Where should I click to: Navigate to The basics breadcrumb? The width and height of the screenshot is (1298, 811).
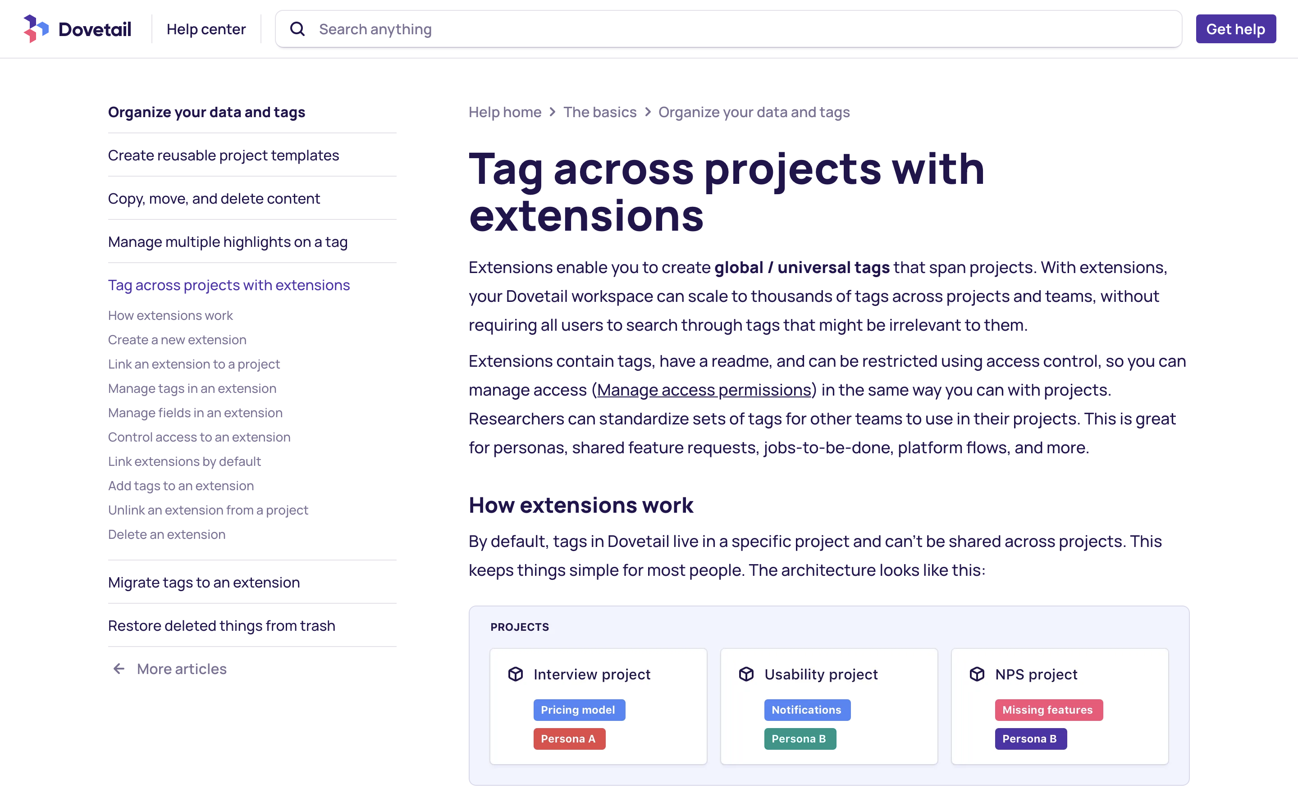tap(600, 112)
